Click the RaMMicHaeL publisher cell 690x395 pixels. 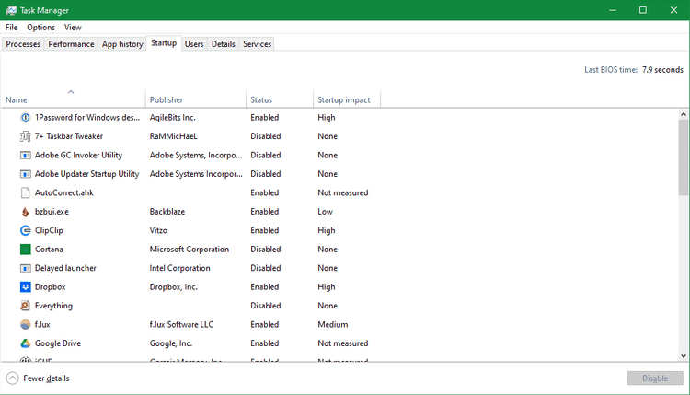click(x=173, y=136)
